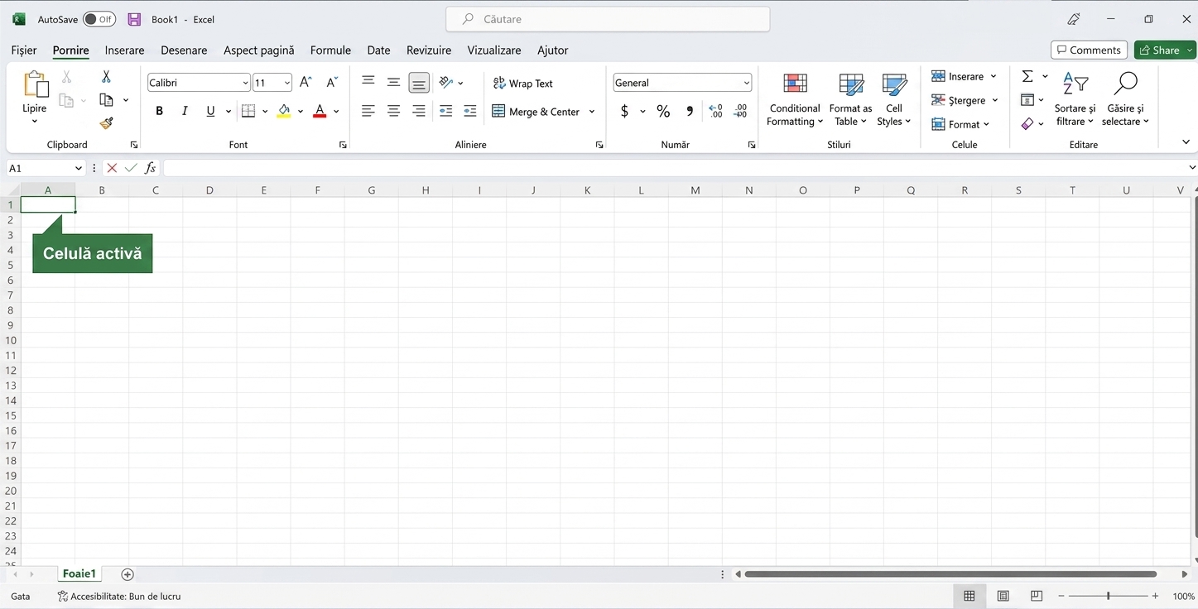Open the General number format dropdown
1198x609 pixels.
[x=747, y=83]
